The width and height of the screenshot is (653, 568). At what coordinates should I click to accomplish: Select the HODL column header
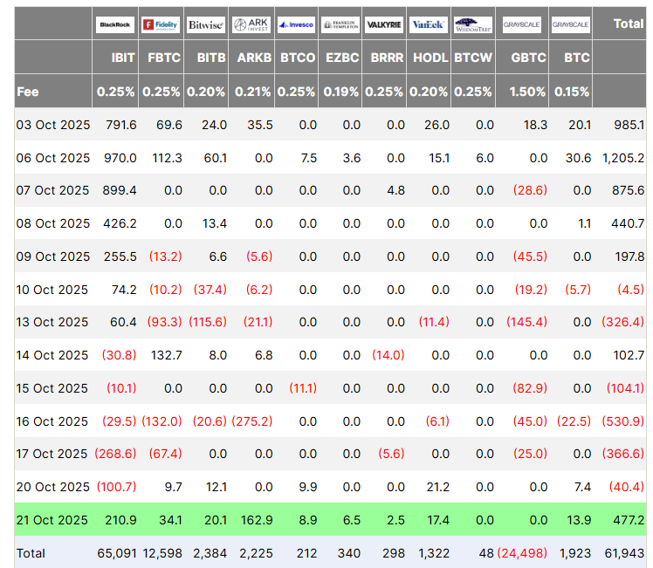(430, 58)
